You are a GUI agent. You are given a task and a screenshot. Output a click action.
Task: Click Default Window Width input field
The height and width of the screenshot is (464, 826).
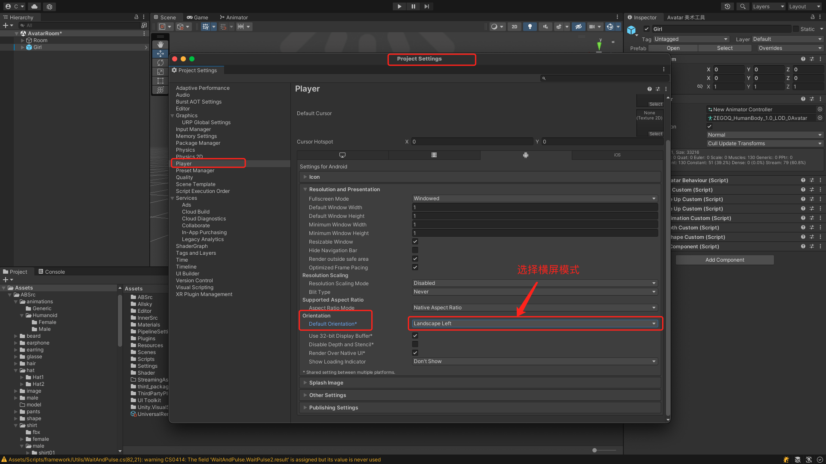(x=534, y=208)
